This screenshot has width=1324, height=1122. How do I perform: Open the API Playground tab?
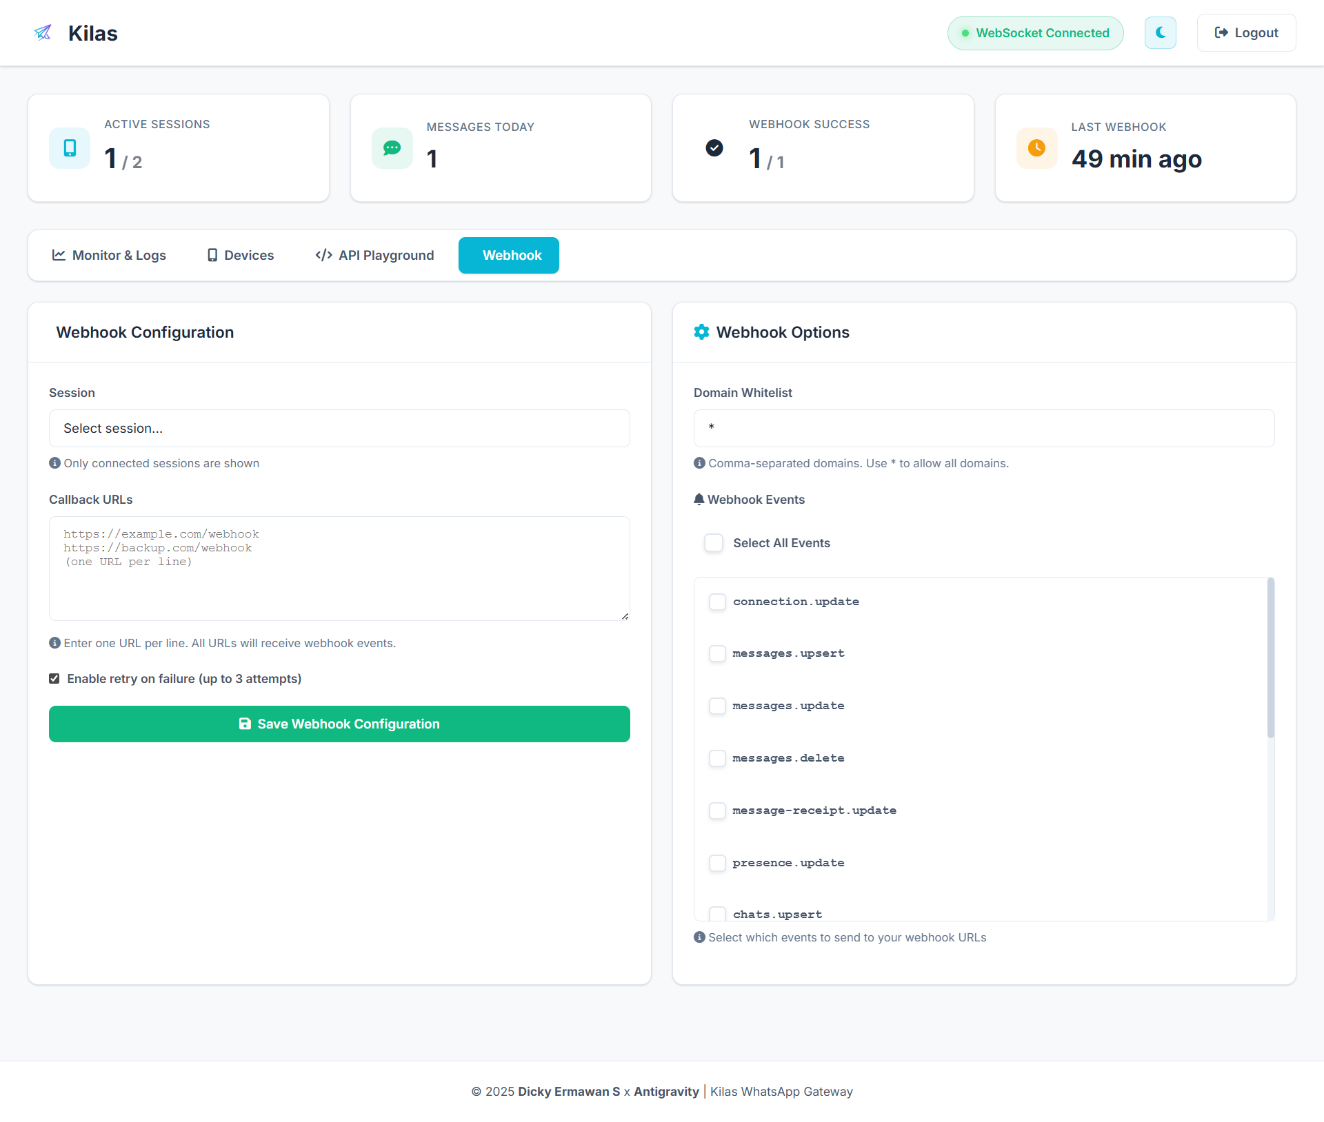point(374,255)
